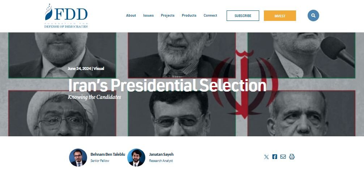Open Janatan Sayeh's profile photo
The width and height of the screenshot is (364, 172).
tap(136, 158)
